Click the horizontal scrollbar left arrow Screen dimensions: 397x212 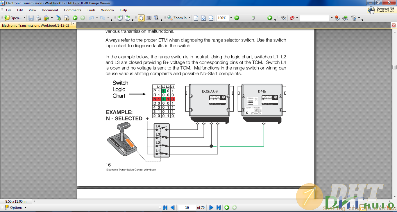(x=34, y=201)
